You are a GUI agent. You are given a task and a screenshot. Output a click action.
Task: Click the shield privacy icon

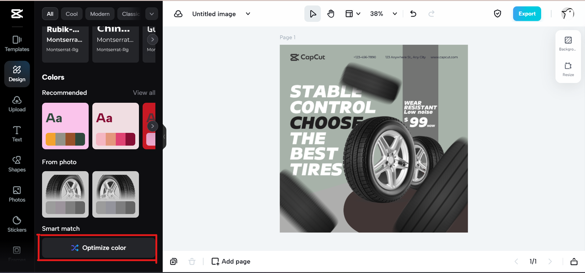click(498, 14)
